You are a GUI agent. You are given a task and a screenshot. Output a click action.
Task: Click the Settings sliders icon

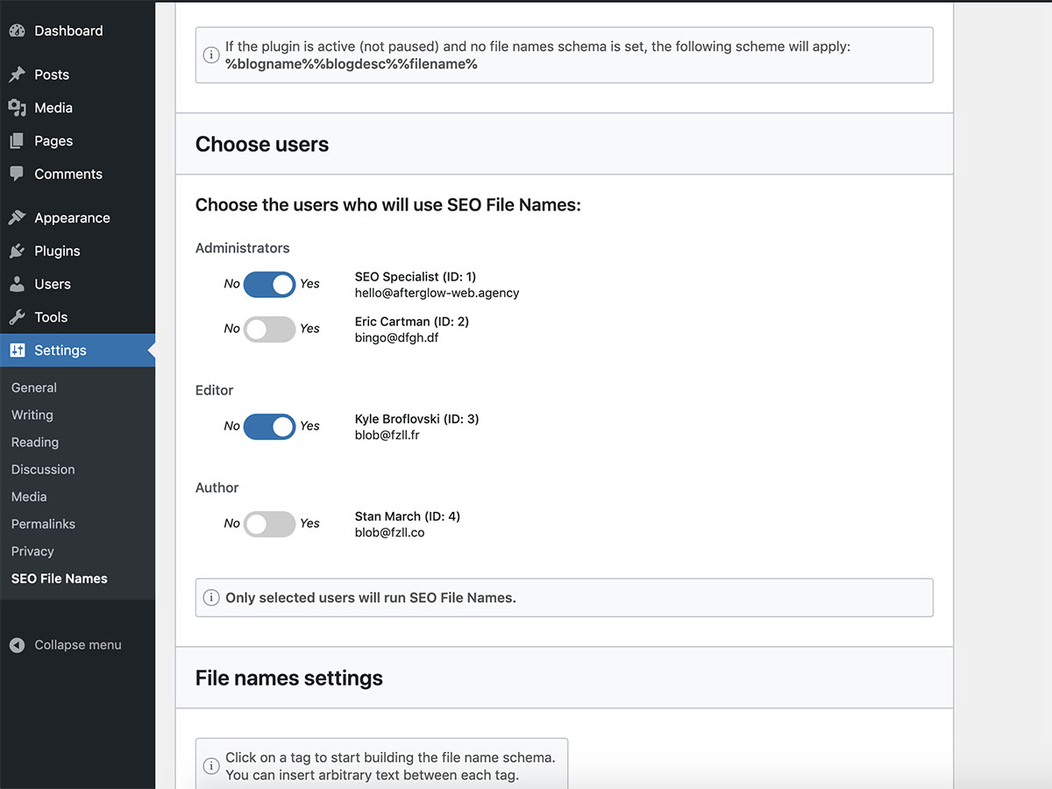18,351
